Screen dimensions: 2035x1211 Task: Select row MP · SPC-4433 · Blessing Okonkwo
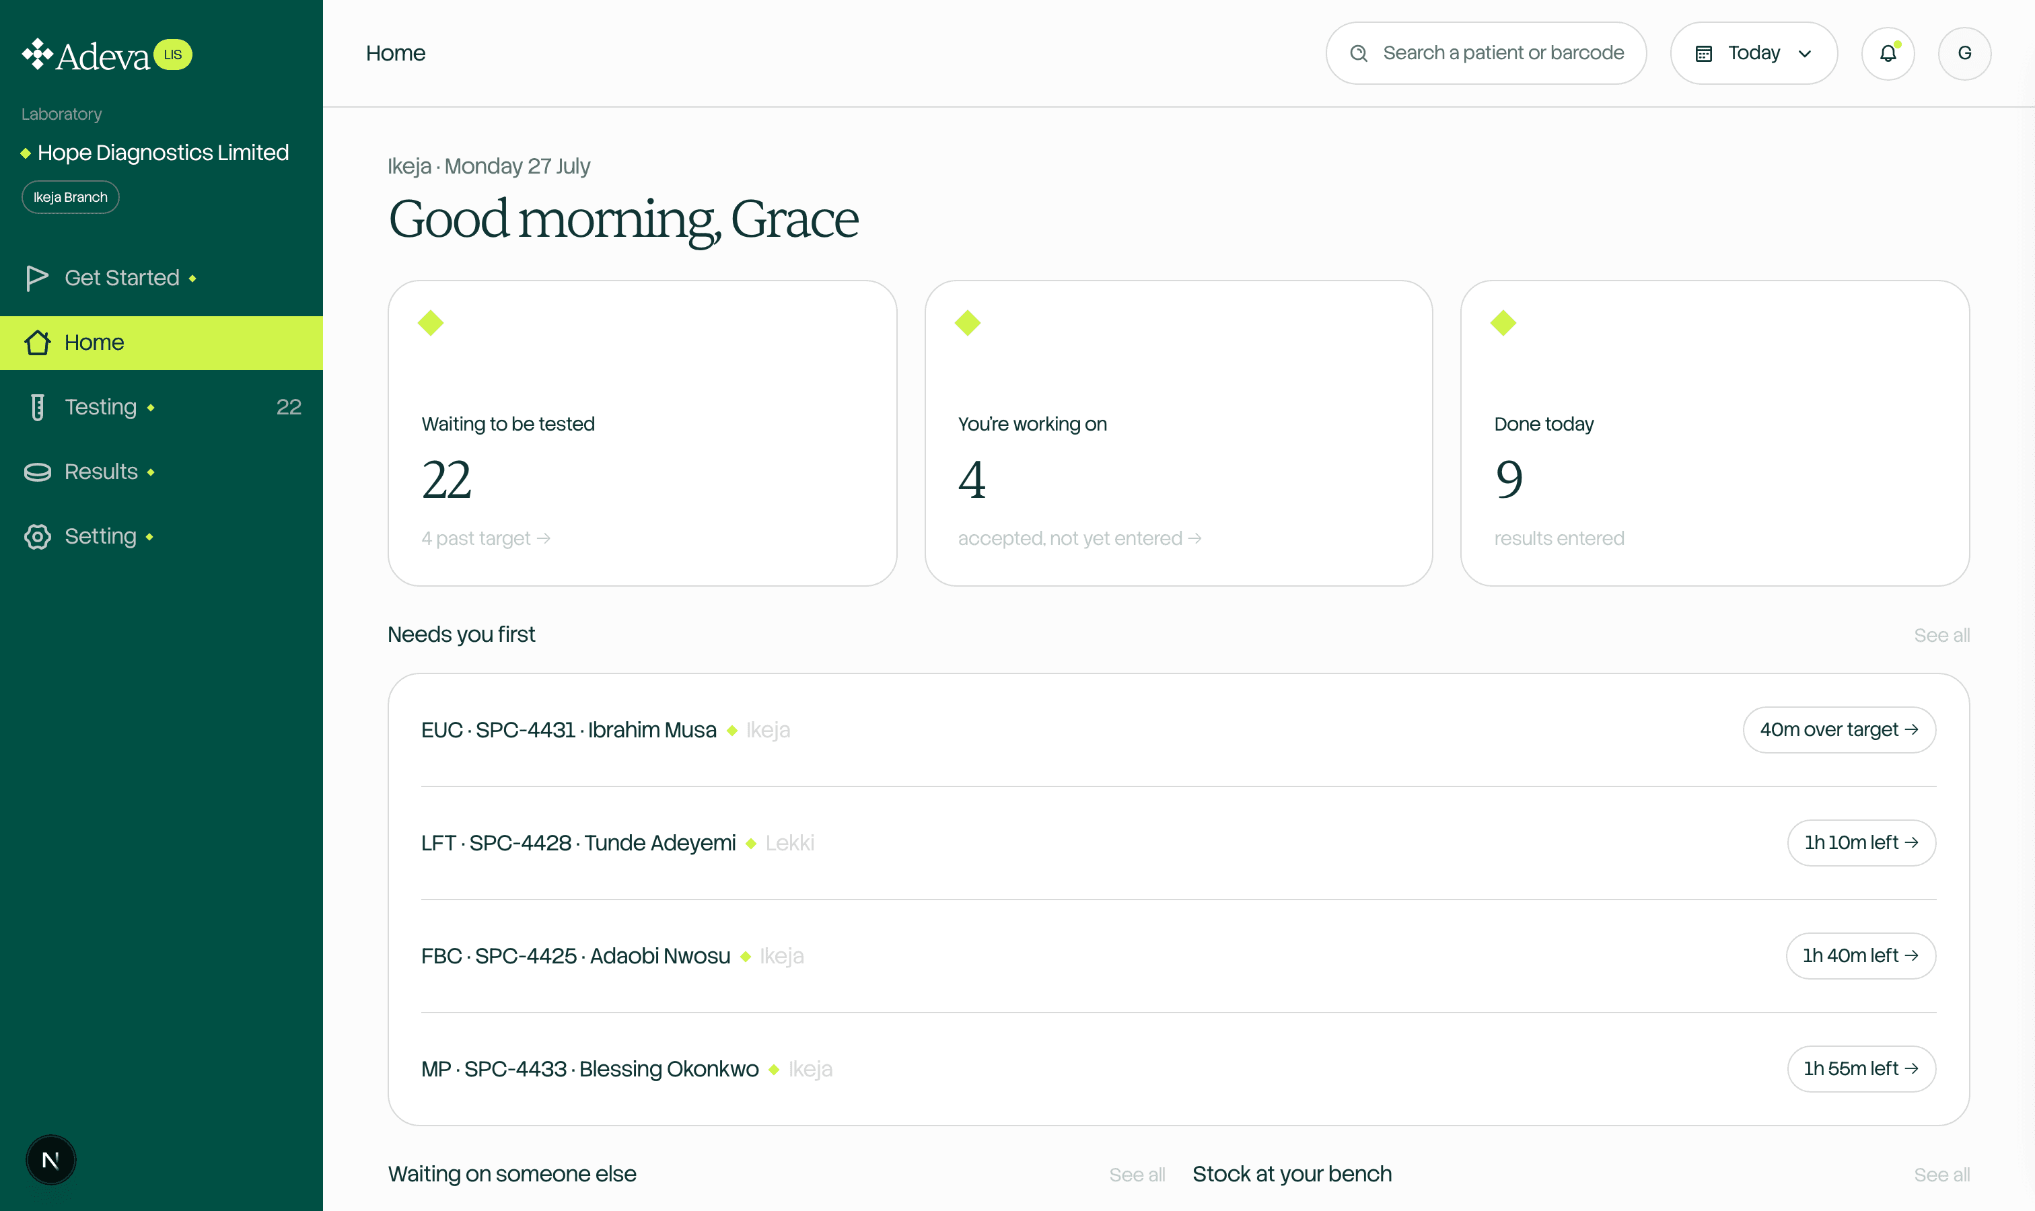click(x=1179, y=1069)
